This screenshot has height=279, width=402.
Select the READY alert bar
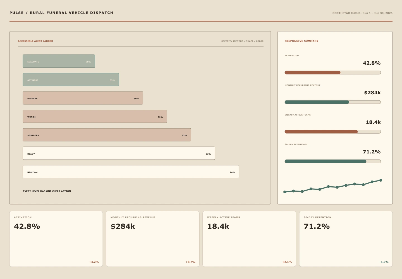[119, 153]
